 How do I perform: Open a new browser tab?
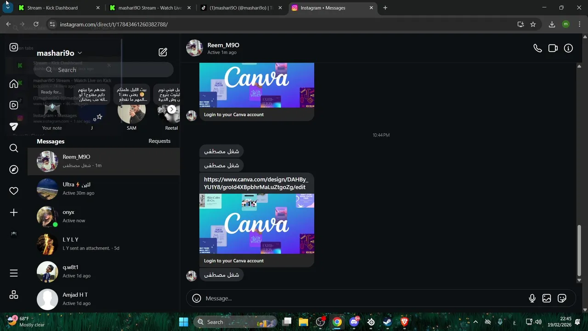tap(385, 8)
